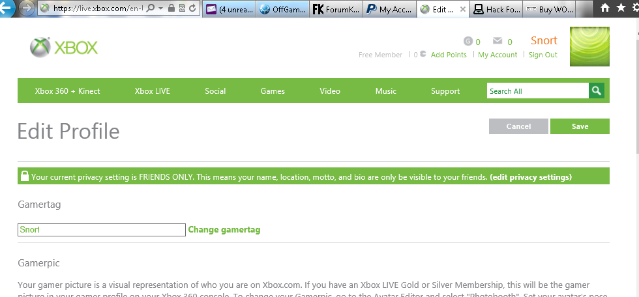Click the live.xbox.com URL address field

(x=97, y=8)
